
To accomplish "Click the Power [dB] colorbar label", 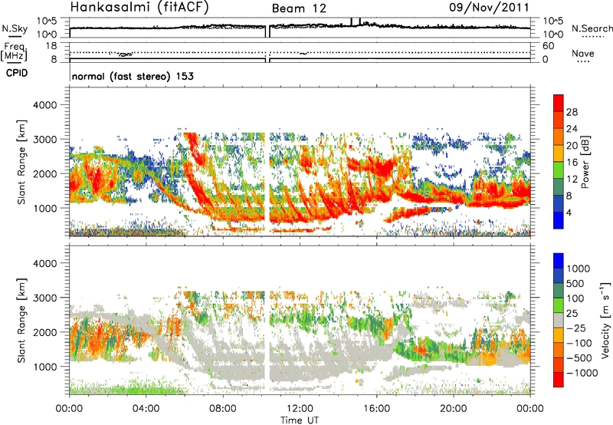I will pyautogui.click(x=585, y=162).
